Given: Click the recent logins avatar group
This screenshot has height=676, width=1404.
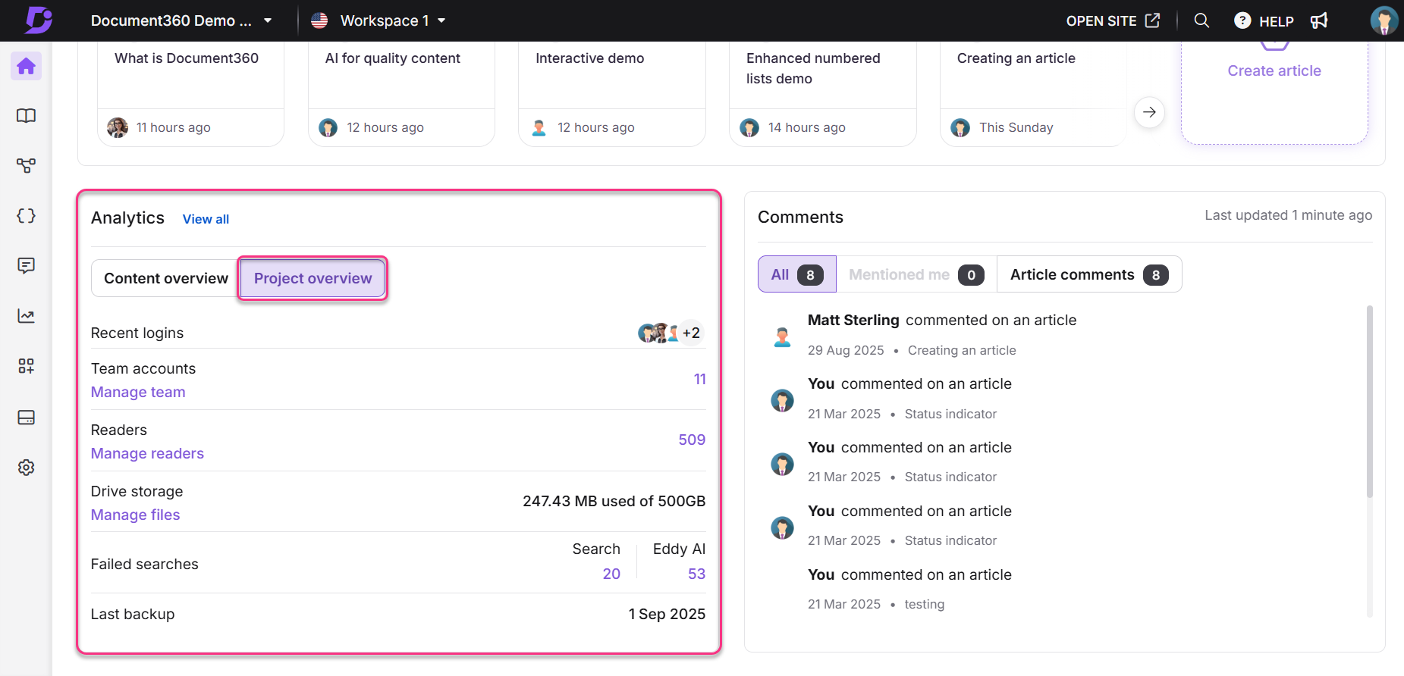Looking at the screenshot, I should click(x=671, y=333).
